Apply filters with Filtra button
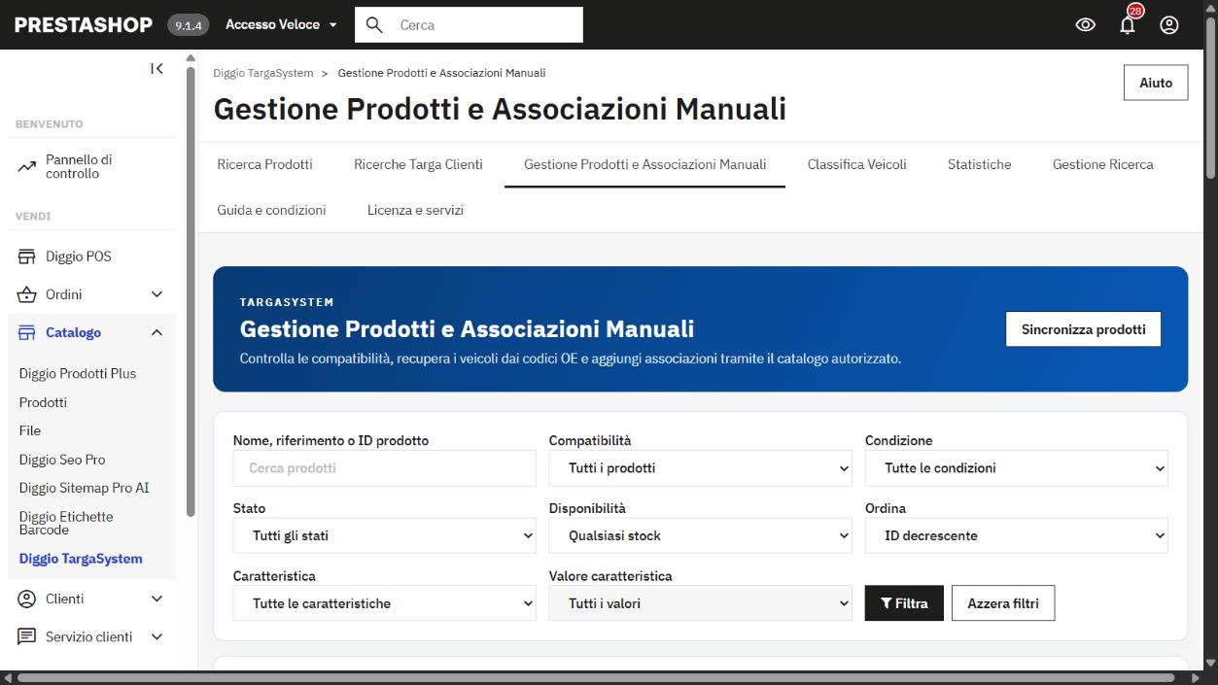 coord(904,603)
